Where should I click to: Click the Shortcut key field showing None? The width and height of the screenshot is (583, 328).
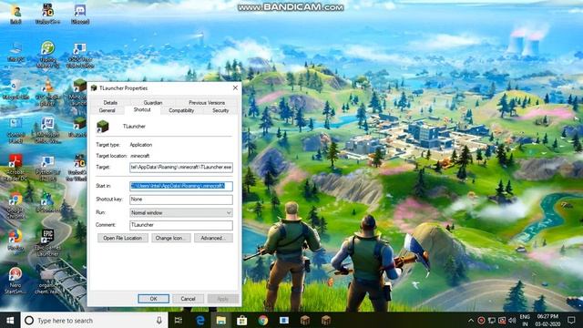181,200
